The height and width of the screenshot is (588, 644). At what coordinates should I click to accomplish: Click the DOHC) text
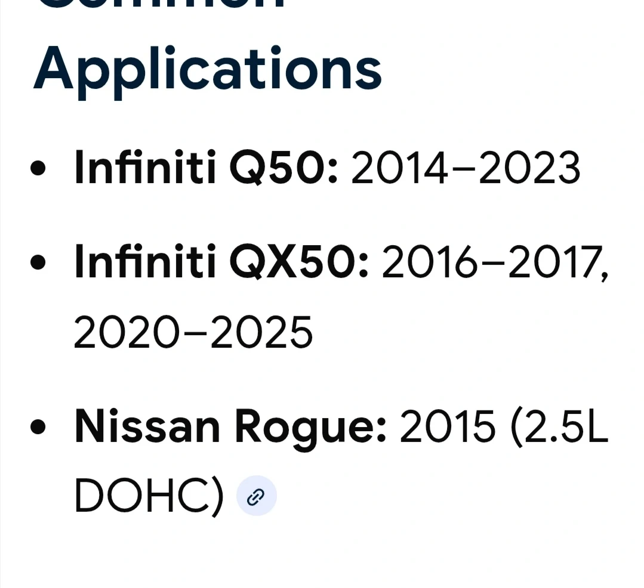(149, 496)
